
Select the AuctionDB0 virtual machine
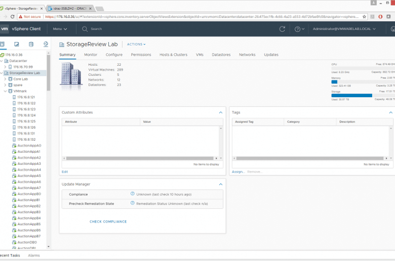(x=27, y=242)
